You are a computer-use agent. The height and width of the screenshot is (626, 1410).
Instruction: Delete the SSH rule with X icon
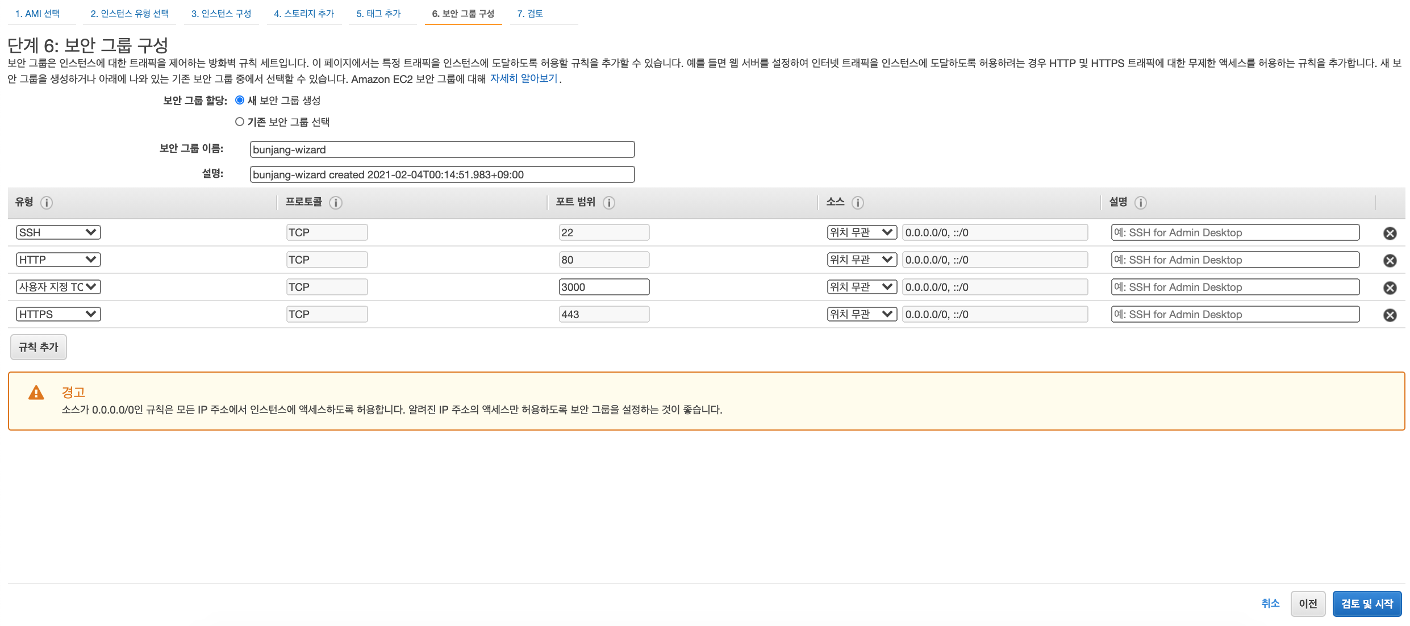click(x=1390, y=233)
